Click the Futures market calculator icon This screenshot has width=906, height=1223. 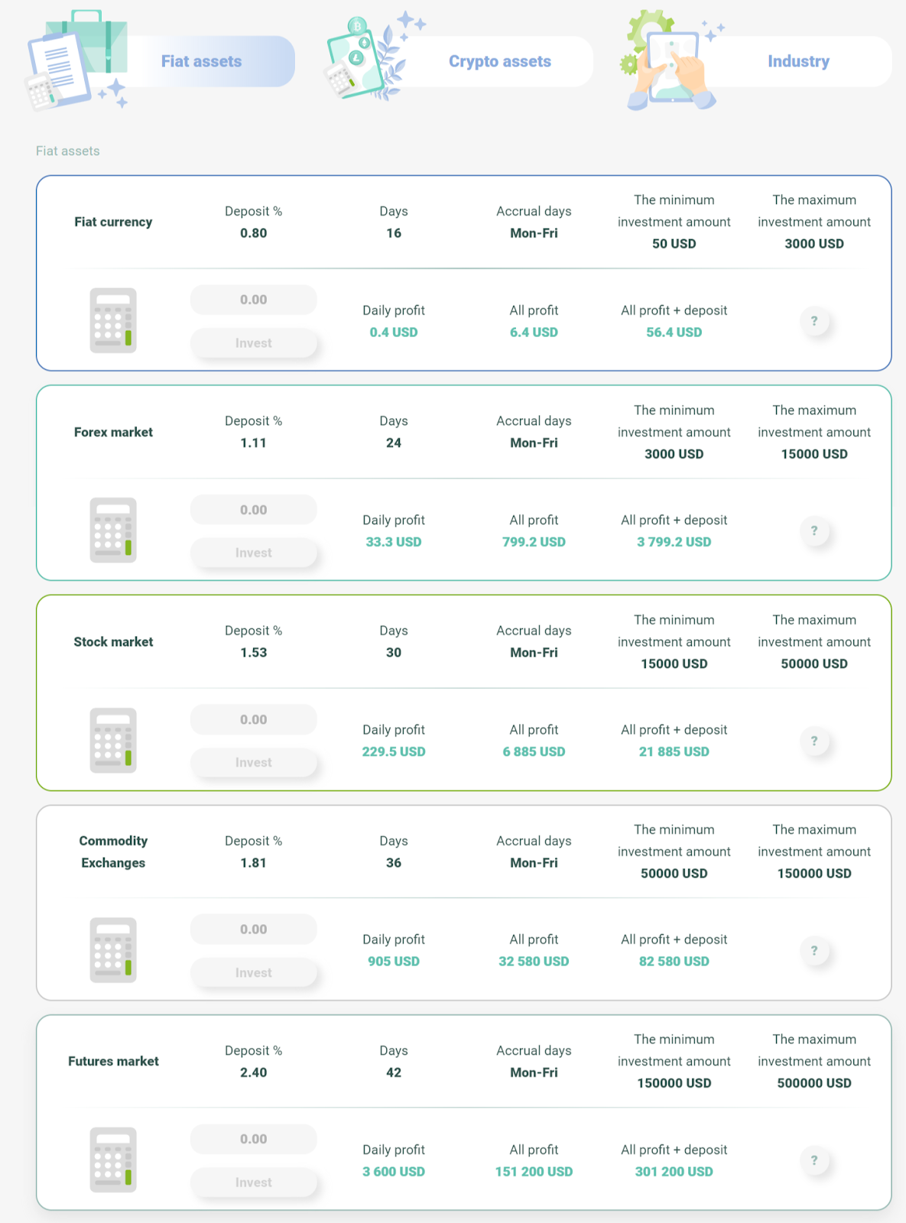tap(113, 1160)
